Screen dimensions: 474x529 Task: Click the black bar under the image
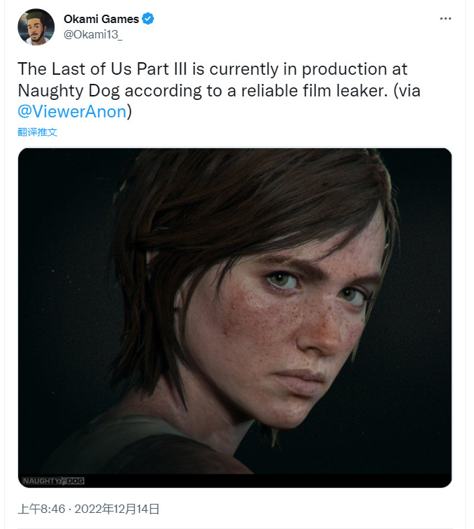click(280, 481)
